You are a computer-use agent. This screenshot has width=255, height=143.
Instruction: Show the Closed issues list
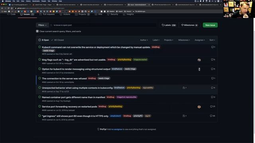pyautogui.click(x=57, y=40)
